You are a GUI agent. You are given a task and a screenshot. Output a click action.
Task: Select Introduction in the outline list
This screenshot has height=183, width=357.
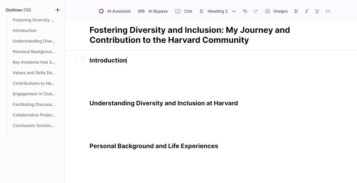point(25,30)
